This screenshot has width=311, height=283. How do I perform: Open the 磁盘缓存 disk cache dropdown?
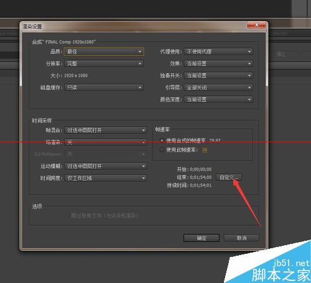tap(104, 88)
